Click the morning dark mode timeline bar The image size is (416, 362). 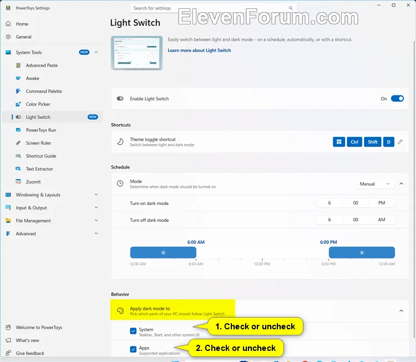tap(163, 252)
